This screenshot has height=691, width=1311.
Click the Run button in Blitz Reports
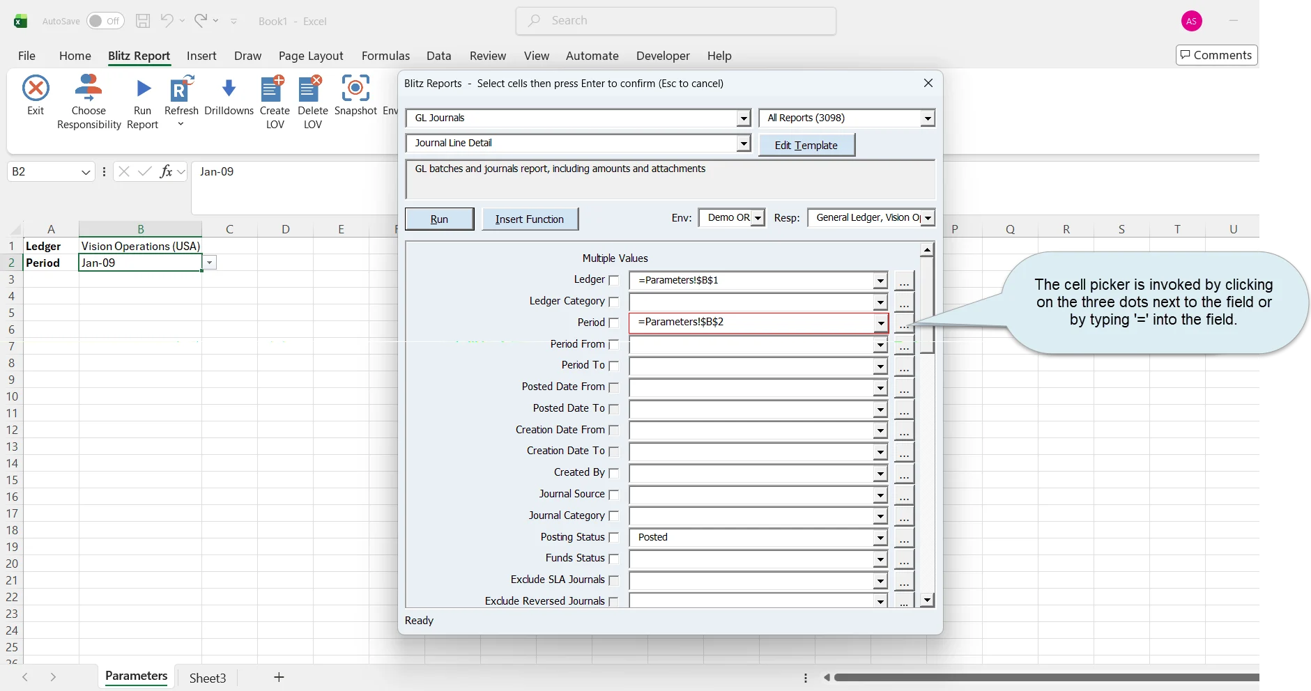[x=439, y=219]
